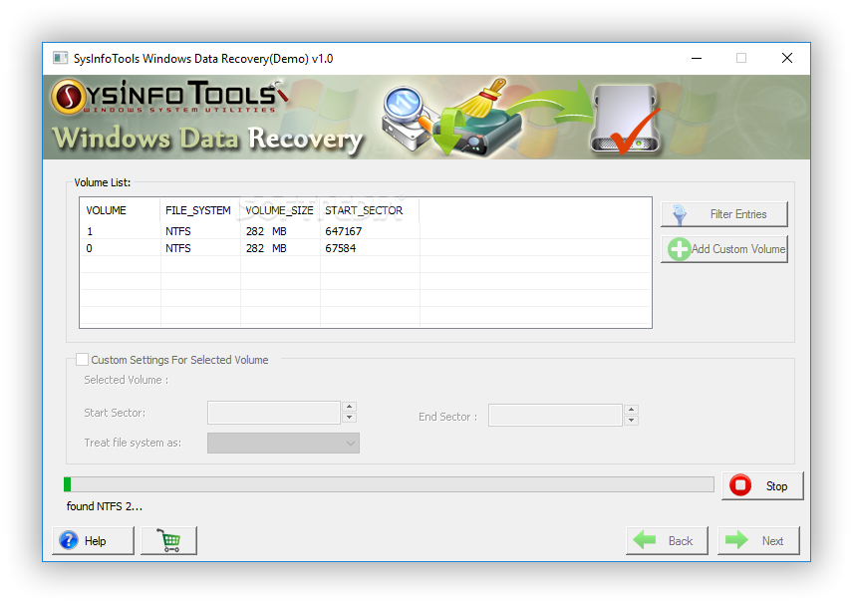Click the green left arrow icon

click(x=645, y=540)
